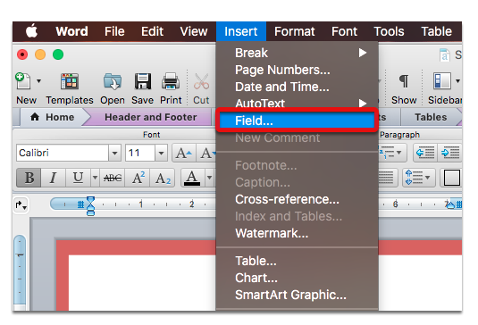Expand the Break submenu
The image size is (478, 325).
pyautogui.click(x=298, y=53)
